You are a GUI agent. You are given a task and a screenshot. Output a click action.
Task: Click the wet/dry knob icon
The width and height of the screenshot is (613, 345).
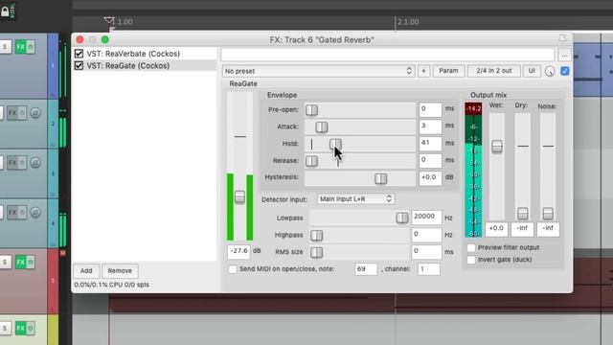tap(550, 71)
